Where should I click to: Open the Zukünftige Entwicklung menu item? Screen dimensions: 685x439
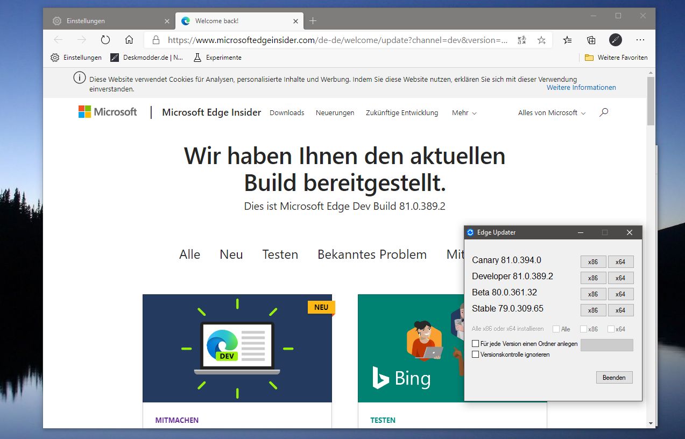coord(402,112)
